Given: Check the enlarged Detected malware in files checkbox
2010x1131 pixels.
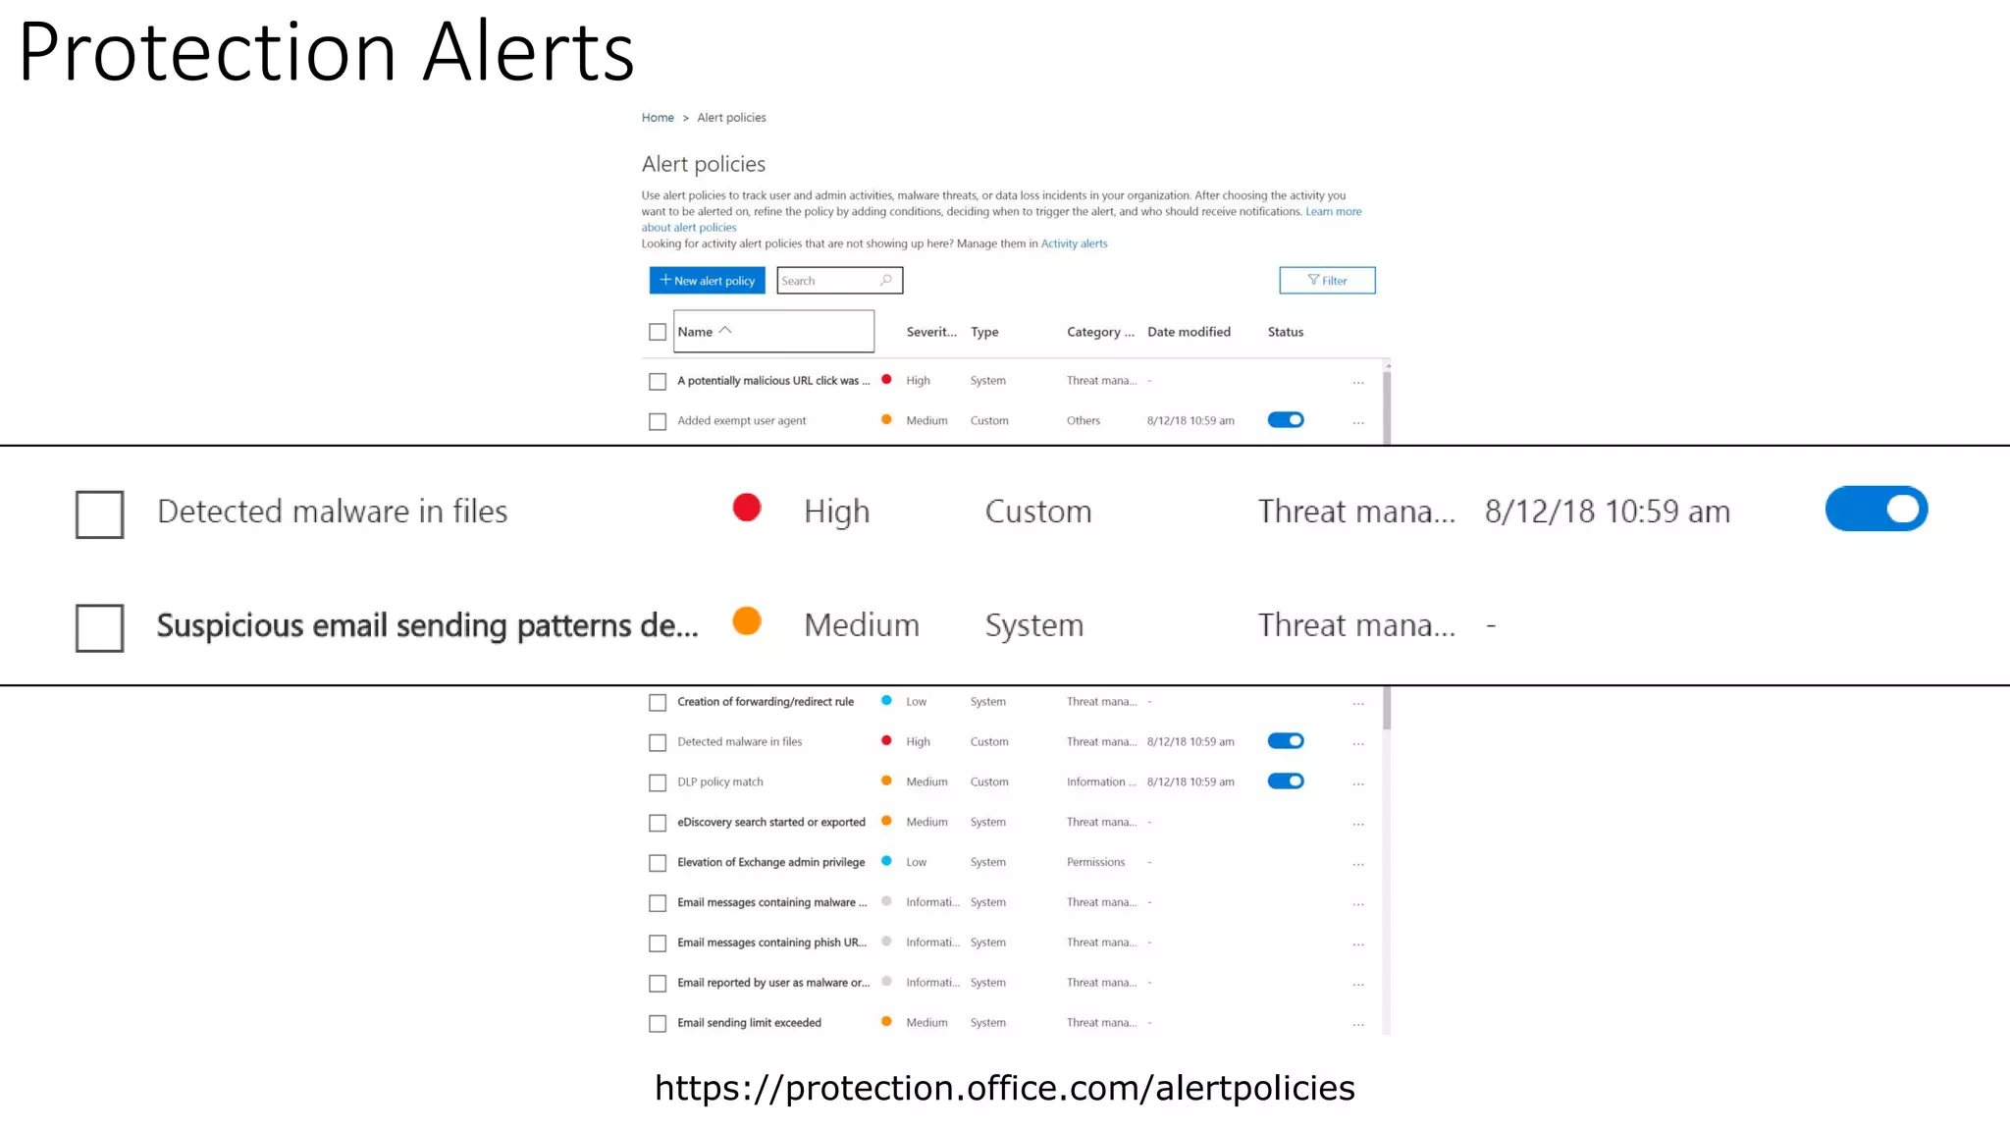Looking at the screenshot, I should pos(100,514).
